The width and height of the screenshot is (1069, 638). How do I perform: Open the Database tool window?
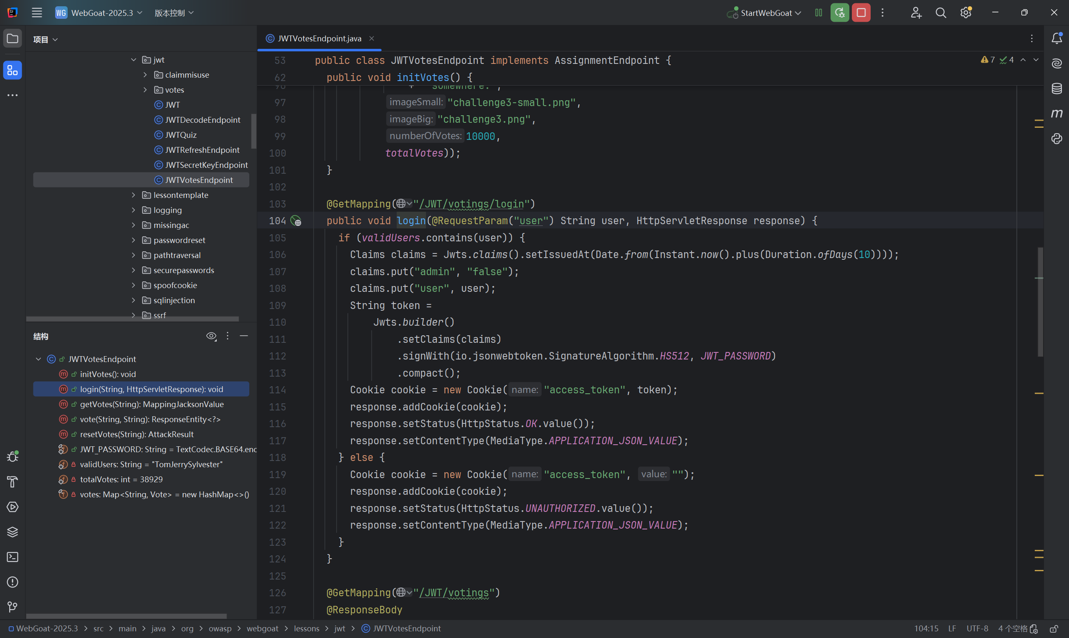pos(1057,89)
